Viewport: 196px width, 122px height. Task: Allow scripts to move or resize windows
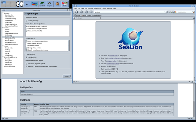click(27, 41)
